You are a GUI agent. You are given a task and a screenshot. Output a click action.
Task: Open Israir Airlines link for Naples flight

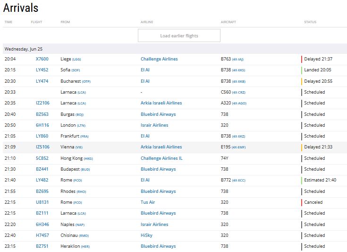point(154,224)
